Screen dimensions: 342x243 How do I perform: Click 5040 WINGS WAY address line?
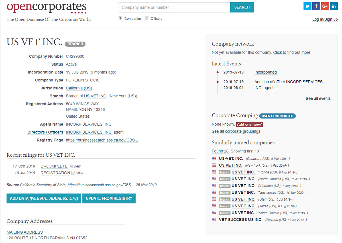82,104
